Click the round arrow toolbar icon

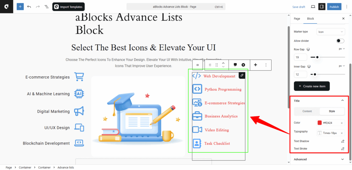tap(243, 65)
